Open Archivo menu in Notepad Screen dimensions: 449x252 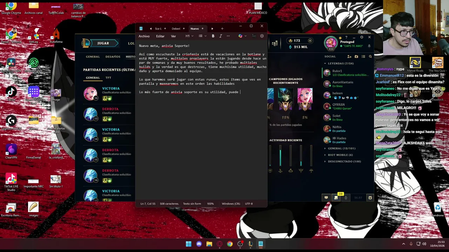(144, 36)
